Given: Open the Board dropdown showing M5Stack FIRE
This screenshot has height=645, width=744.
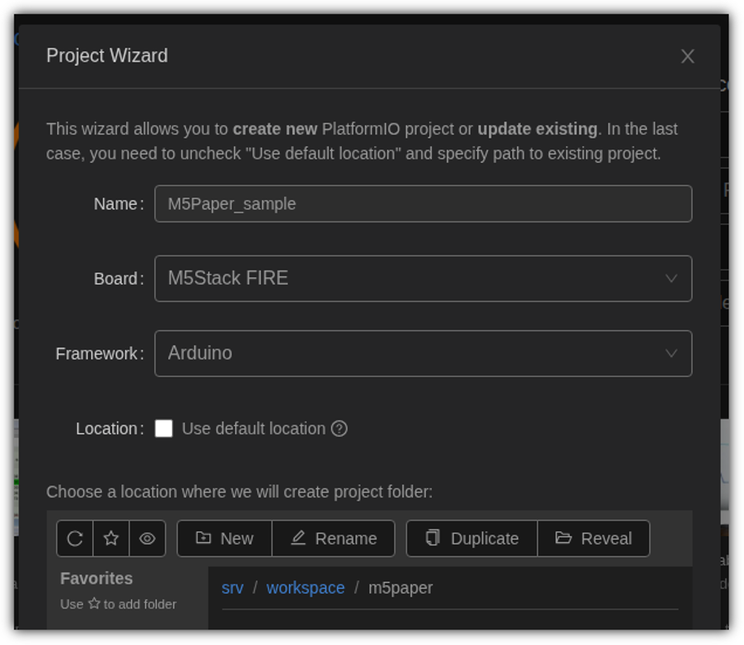Looking at the screenshot, I should click(423, 278).
